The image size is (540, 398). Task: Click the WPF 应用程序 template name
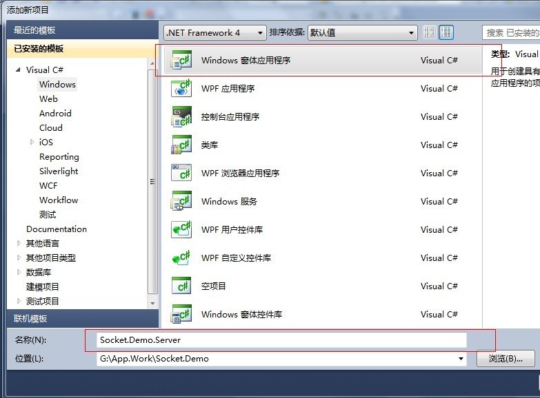(228, 88)
